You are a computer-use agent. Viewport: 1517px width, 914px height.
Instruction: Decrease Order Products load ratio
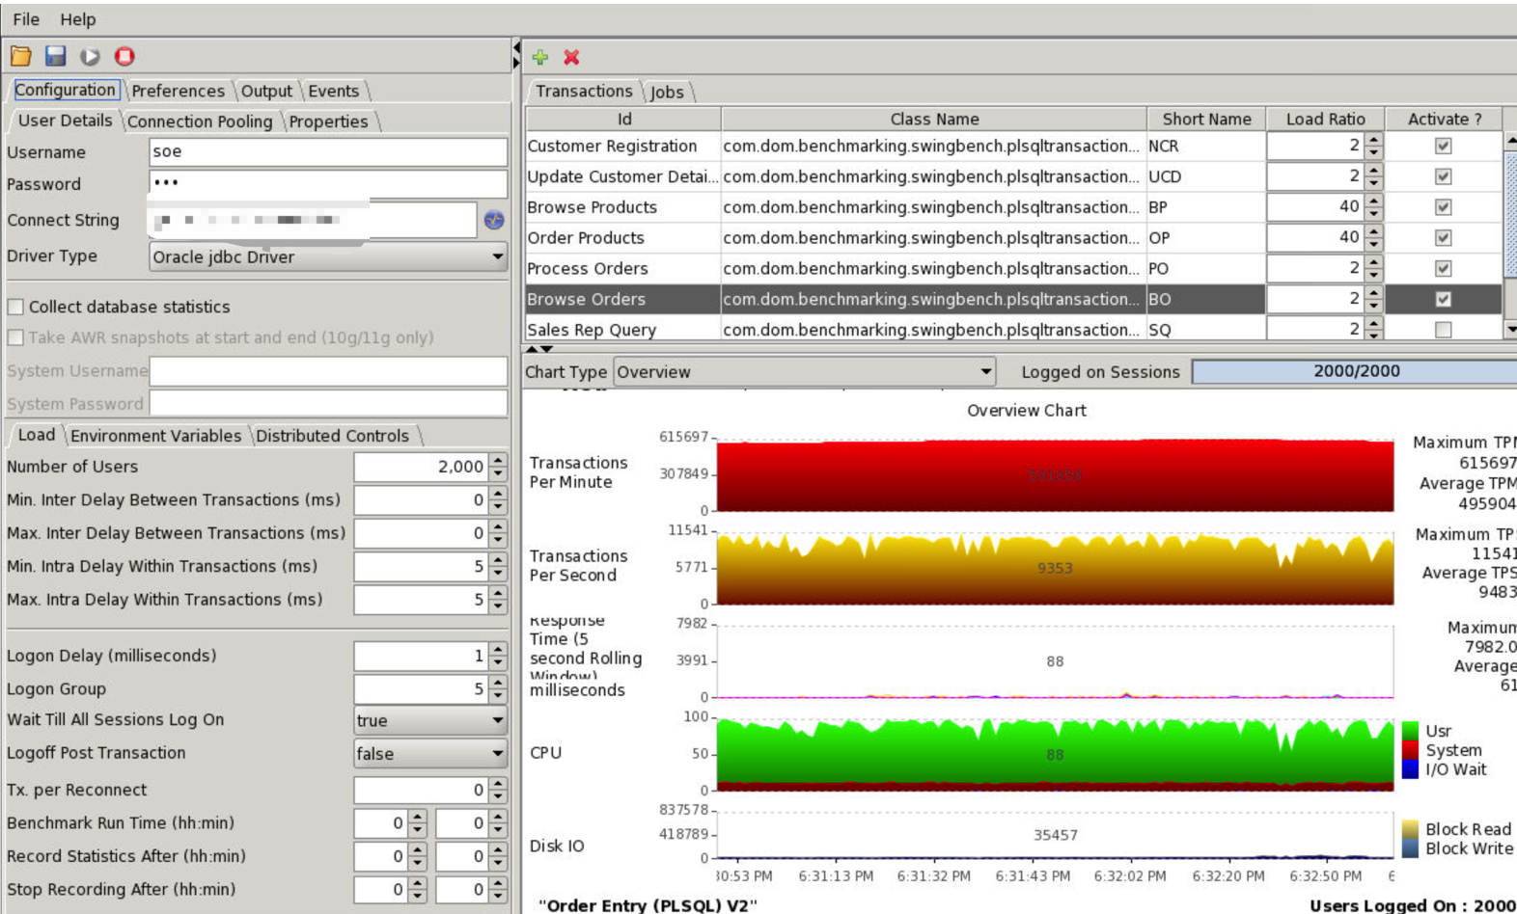1374,244
